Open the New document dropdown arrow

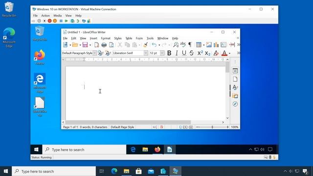[x=70, y=45]
